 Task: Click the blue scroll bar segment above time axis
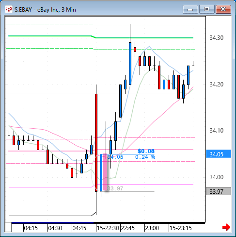(x=52, y=223)
